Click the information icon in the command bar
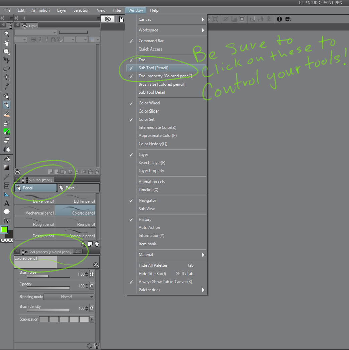Screen dimensions: 349x350 [x=279, y=19]
